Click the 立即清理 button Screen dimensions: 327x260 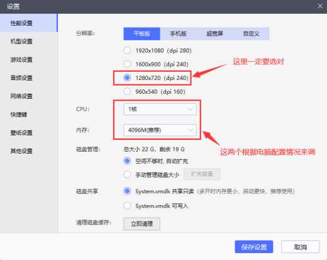click(x=141, y=224)
